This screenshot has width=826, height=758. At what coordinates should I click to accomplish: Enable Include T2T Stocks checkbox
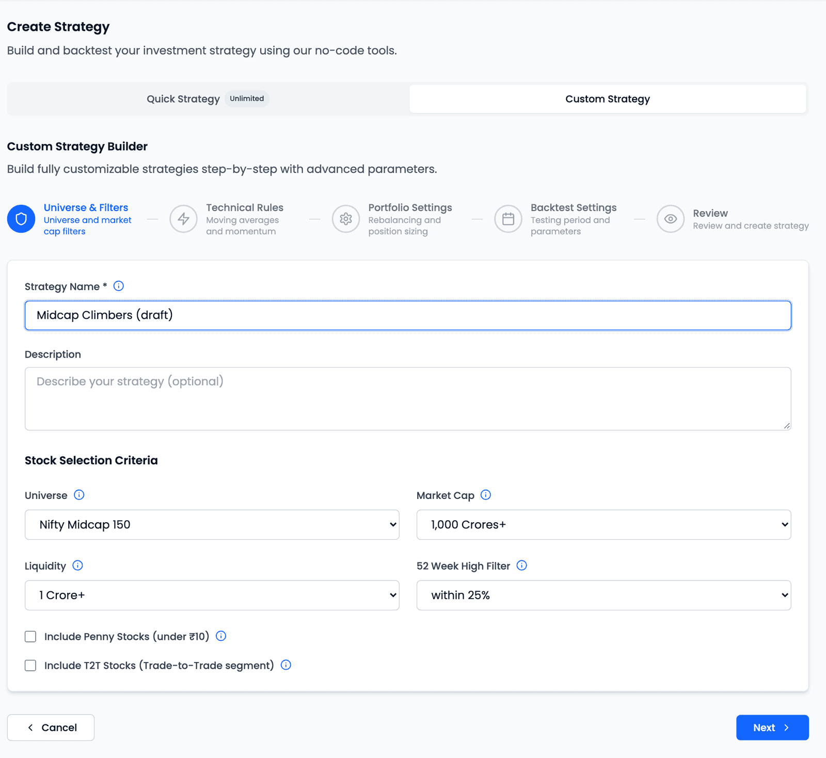[30, 666]
